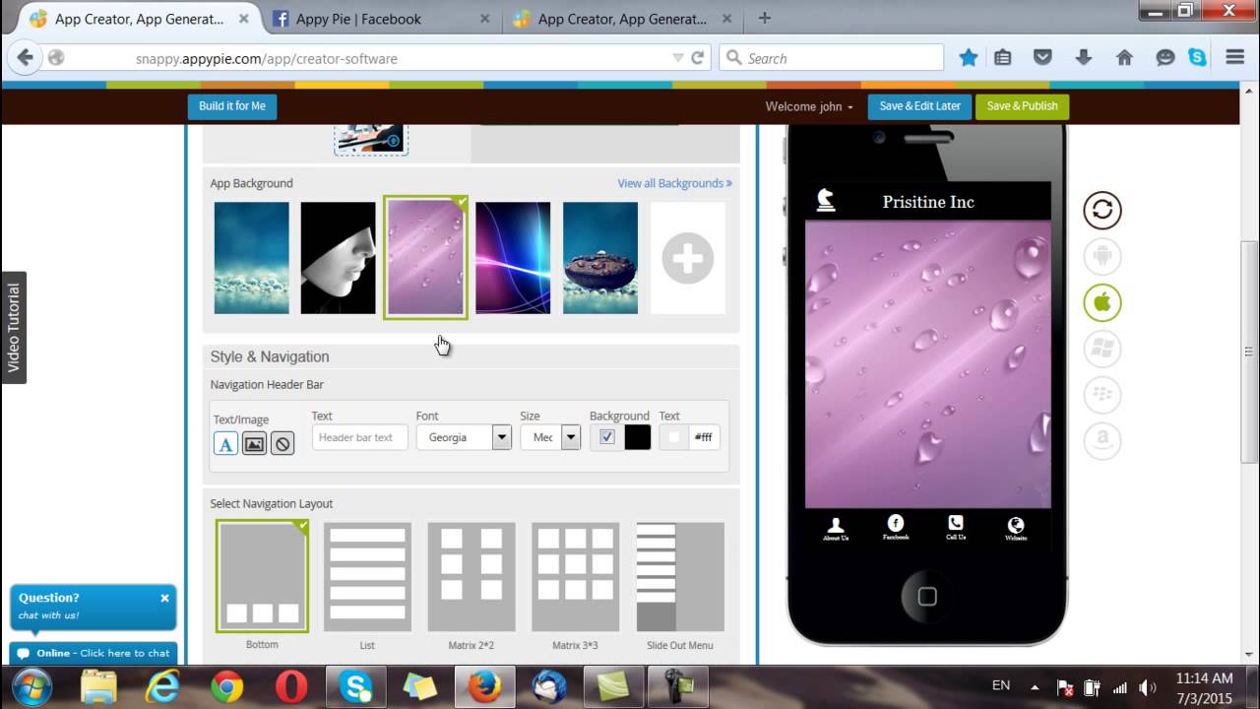Select Bottom navigation layout
1260x709 pixels.
point(262,576)
